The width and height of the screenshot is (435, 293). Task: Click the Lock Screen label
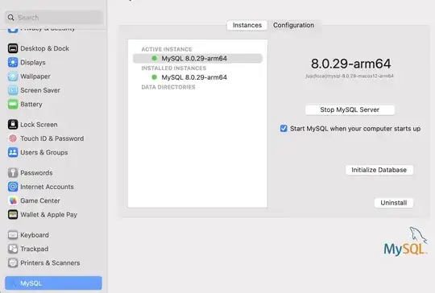tap(39, 125)
